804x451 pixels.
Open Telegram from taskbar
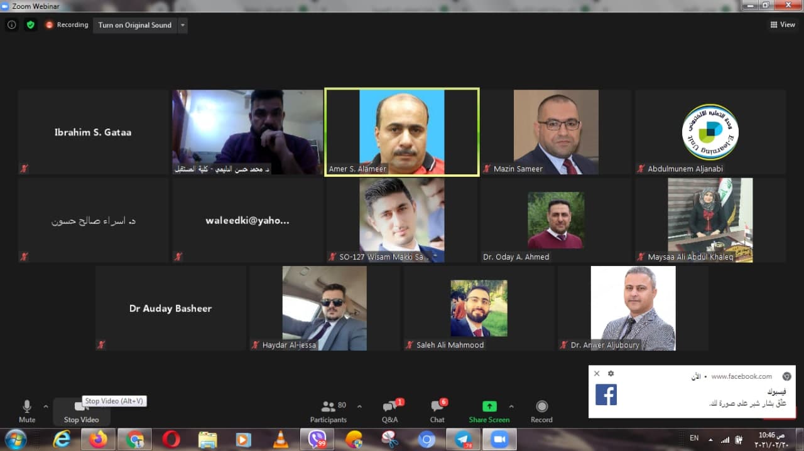(463, 440)
